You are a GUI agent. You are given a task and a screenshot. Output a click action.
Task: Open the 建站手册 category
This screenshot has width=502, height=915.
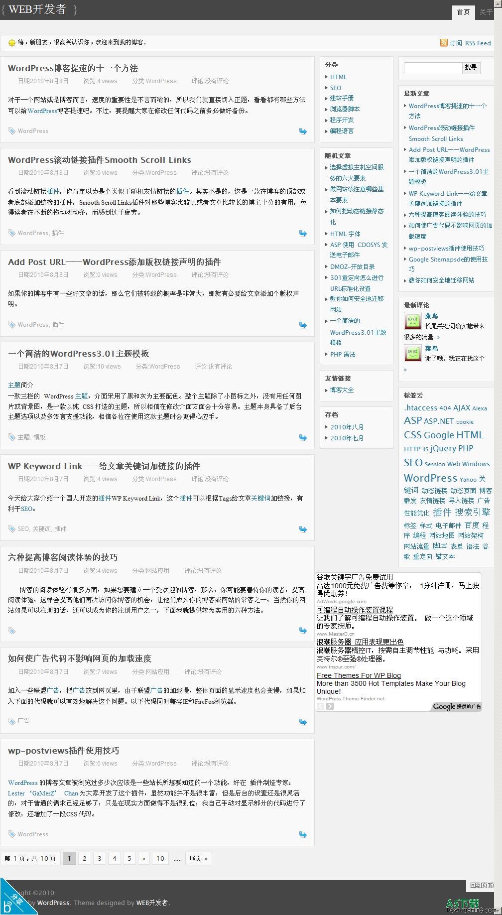pyautogui.click(x=342, y=98)
